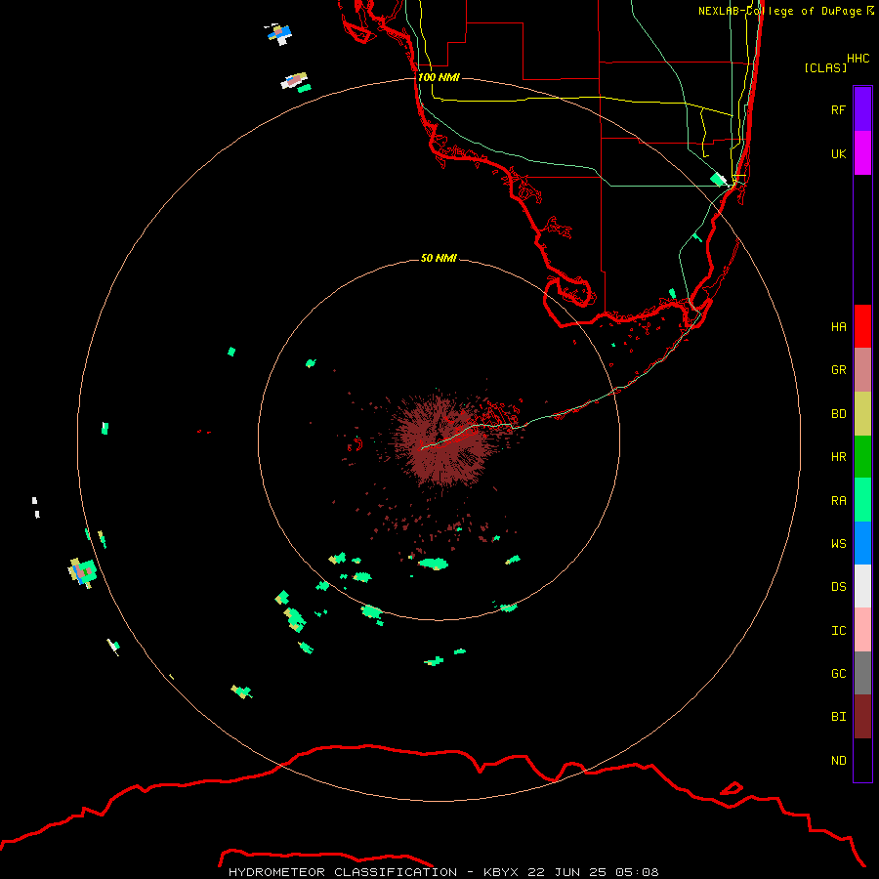Select the BD big drops swatch
The height and width of the screenshot is (879, 879).
click(x=862, y=414)
